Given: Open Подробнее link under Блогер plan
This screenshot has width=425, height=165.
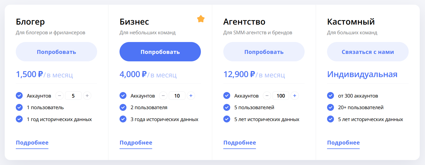Looking at the screenshot, I should coord(32,143).
